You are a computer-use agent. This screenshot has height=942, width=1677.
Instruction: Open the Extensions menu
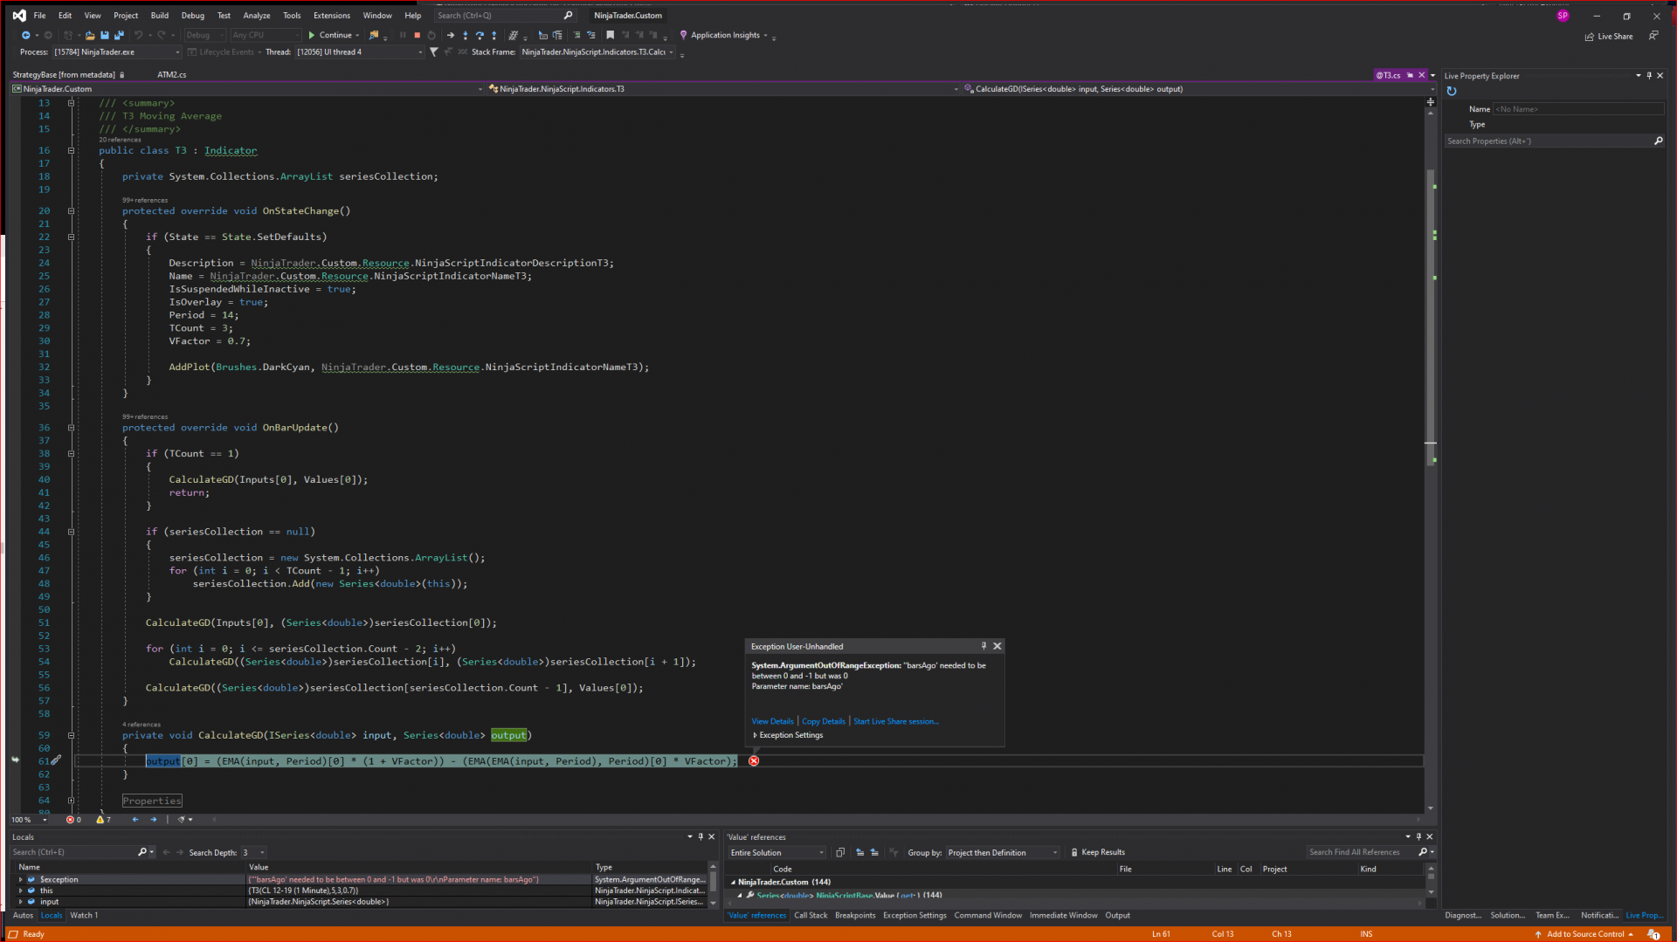tap(332, 16)
